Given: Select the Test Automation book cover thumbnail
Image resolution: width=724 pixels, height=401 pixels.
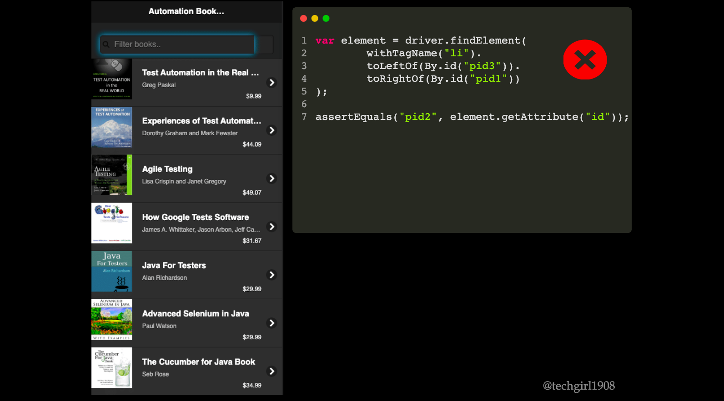Looking at the screenshot, I should tap(112, 79).
